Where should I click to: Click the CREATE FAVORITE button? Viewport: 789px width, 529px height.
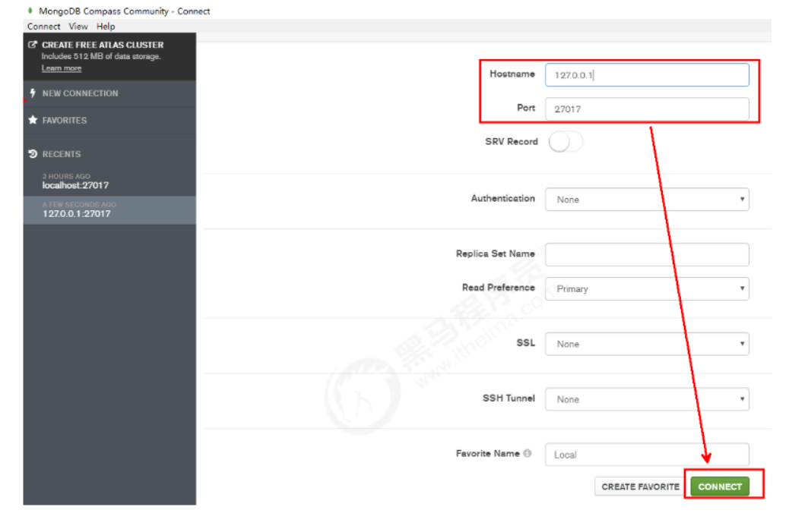(640, 486)
